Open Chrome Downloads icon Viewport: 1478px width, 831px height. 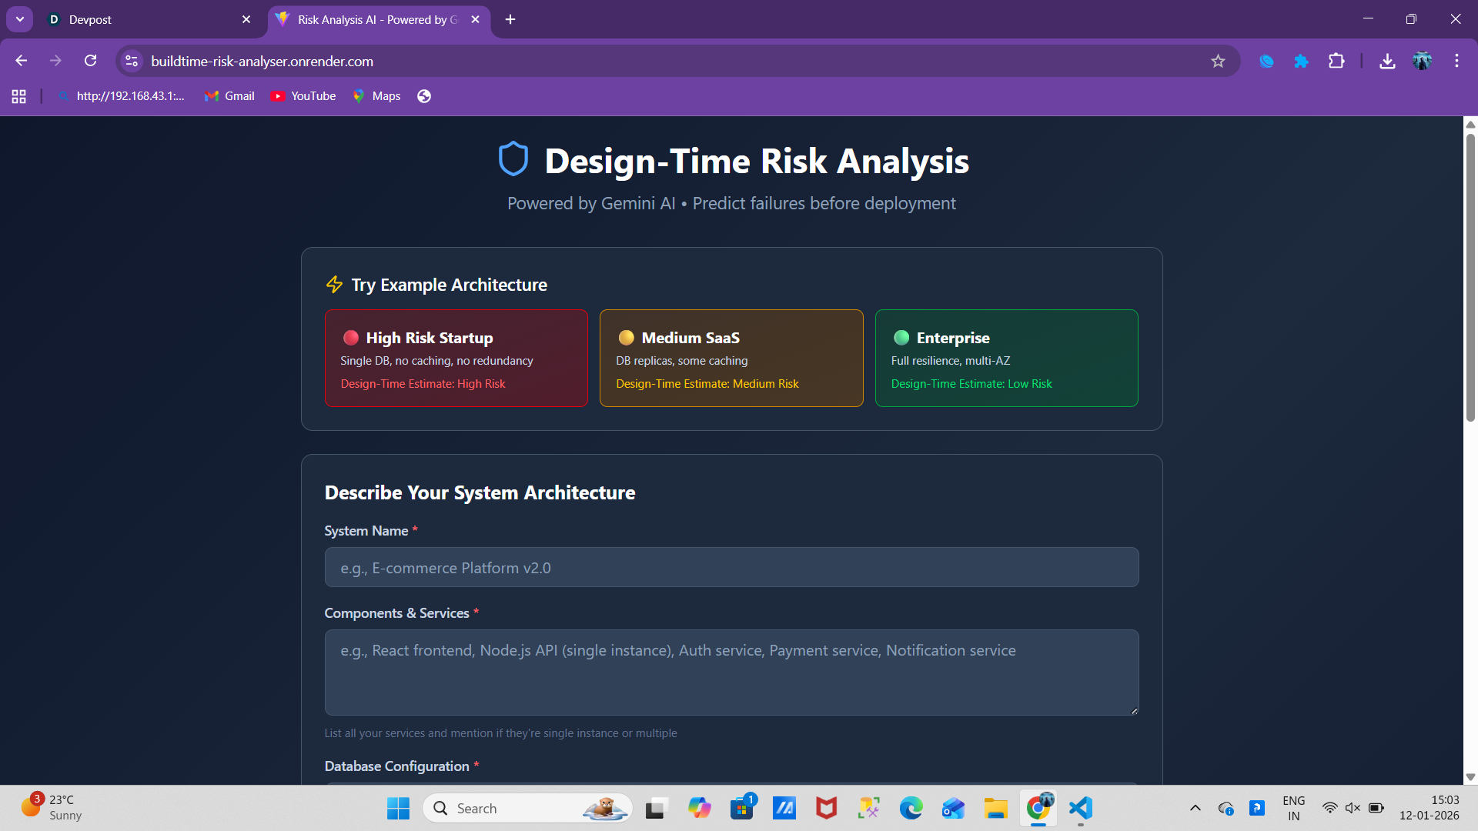click(1387, 61)
